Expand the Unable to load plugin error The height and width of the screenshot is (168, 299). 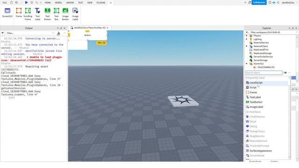[x=28, y=57]
